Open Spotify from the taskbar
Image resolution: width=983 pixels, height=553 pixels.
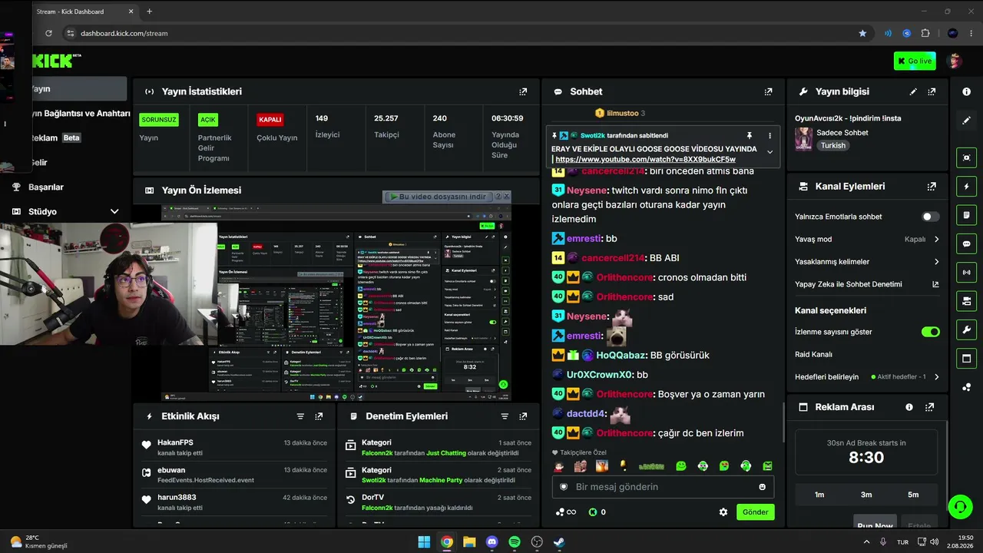(515, 542)
